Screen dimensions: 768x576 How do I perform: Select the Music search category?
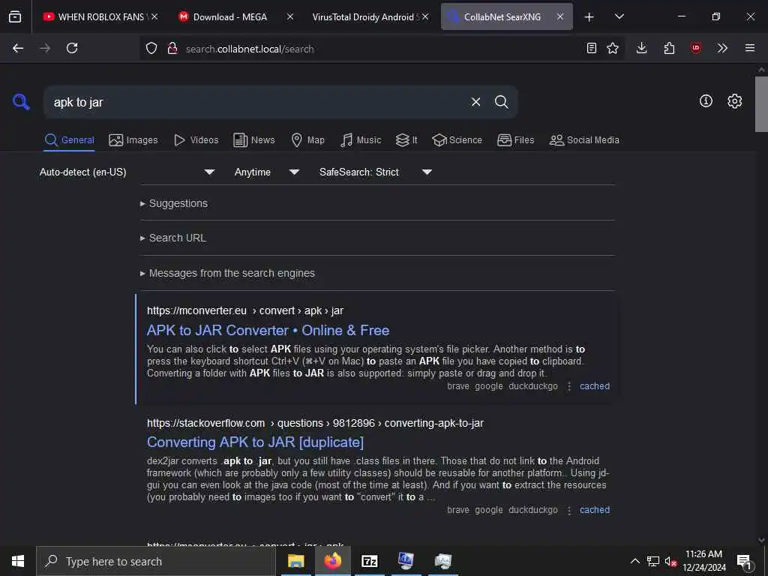coord(361,140)
